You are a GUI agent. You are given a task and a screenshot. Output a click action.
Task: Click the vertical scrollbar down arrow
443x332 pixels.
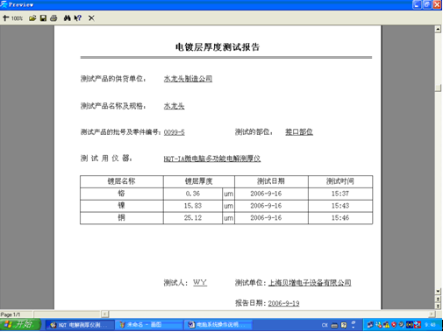point(438,291)
